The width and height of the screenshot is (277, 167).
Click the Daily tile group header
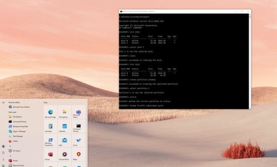[45, 103]
